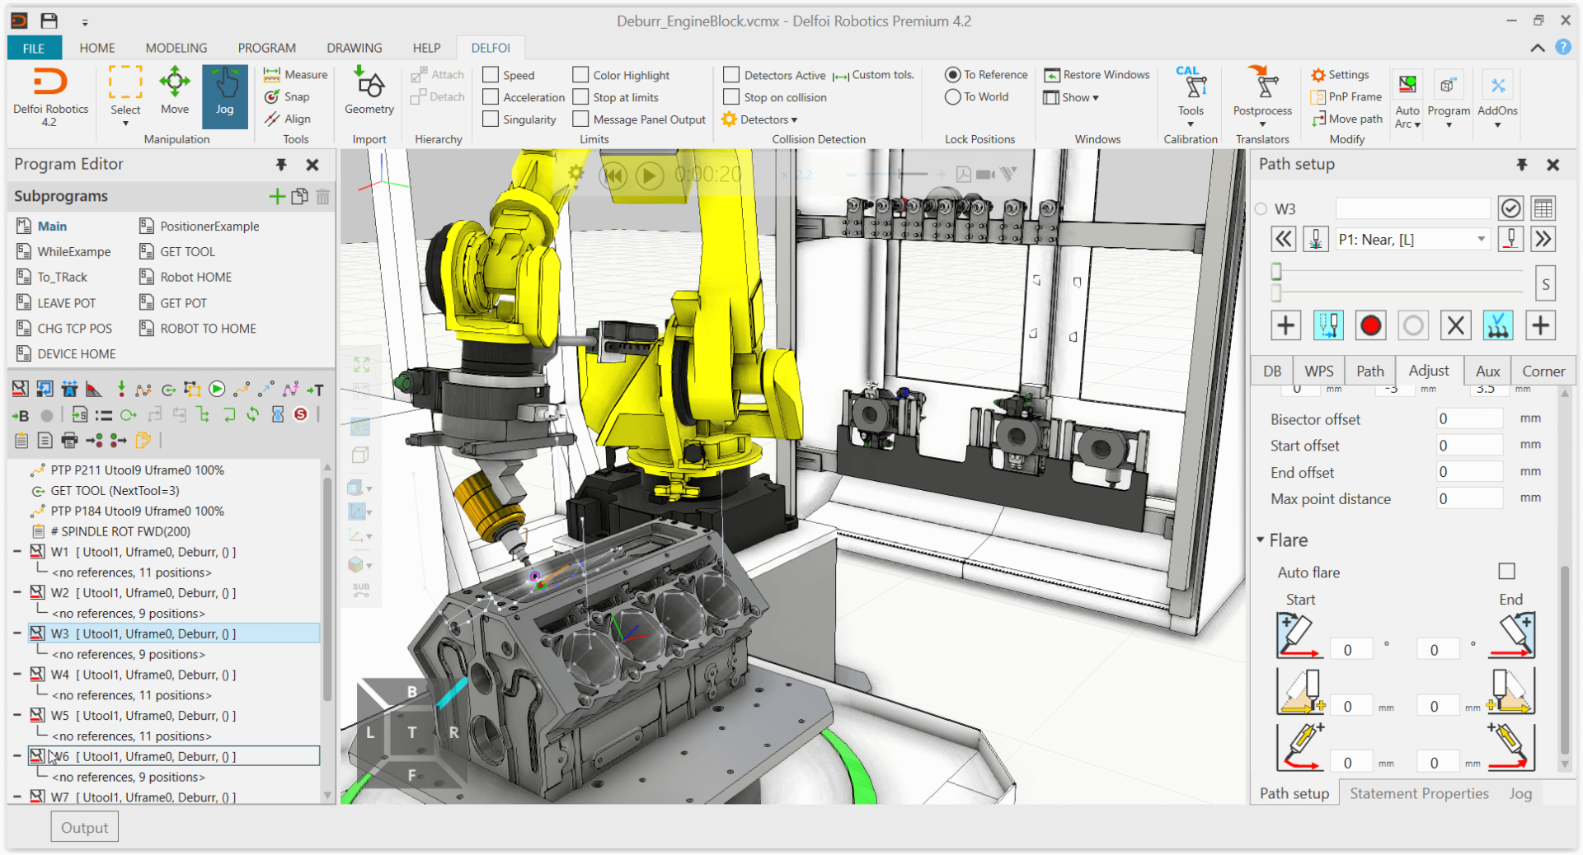Open the Postprocess translator
1583x855 pixels.
coord(1261,96)
